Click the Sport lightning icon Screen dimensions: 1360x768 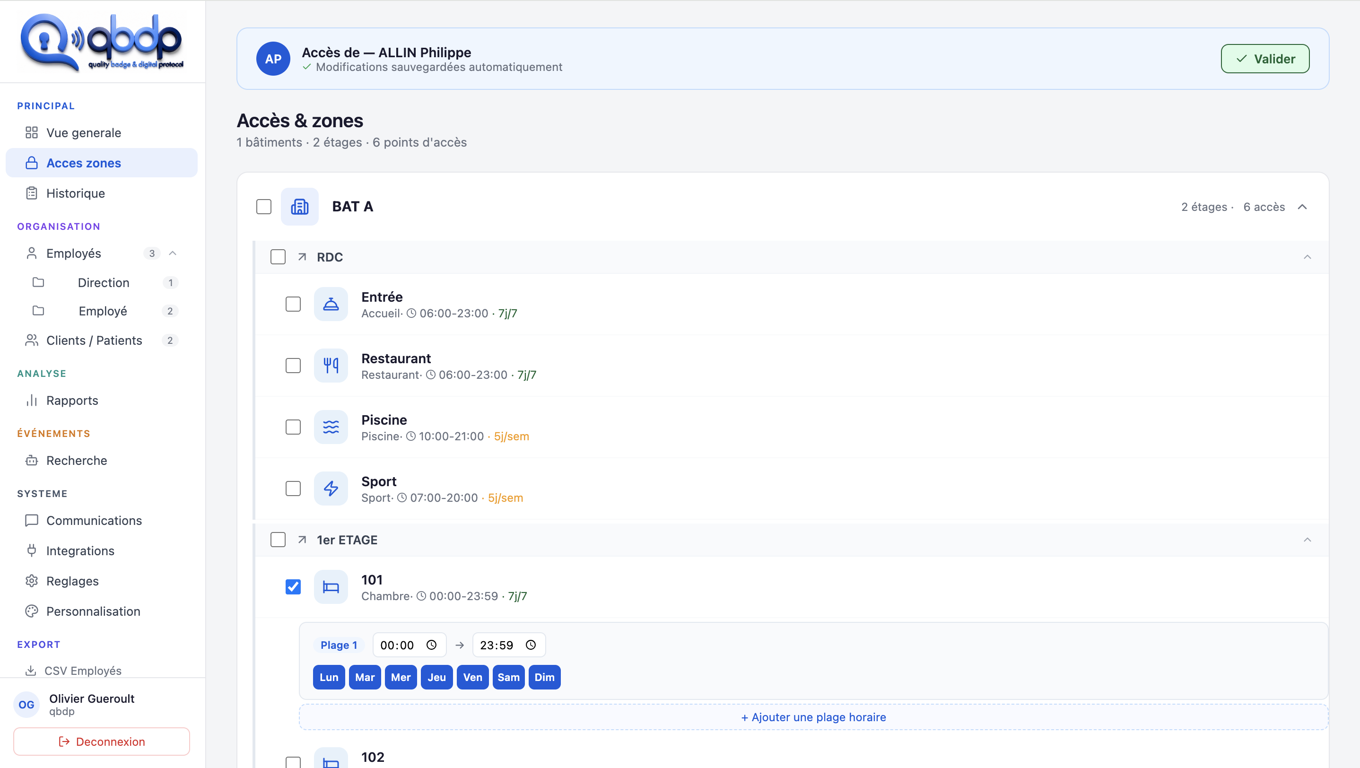click(x=331, y=488)
